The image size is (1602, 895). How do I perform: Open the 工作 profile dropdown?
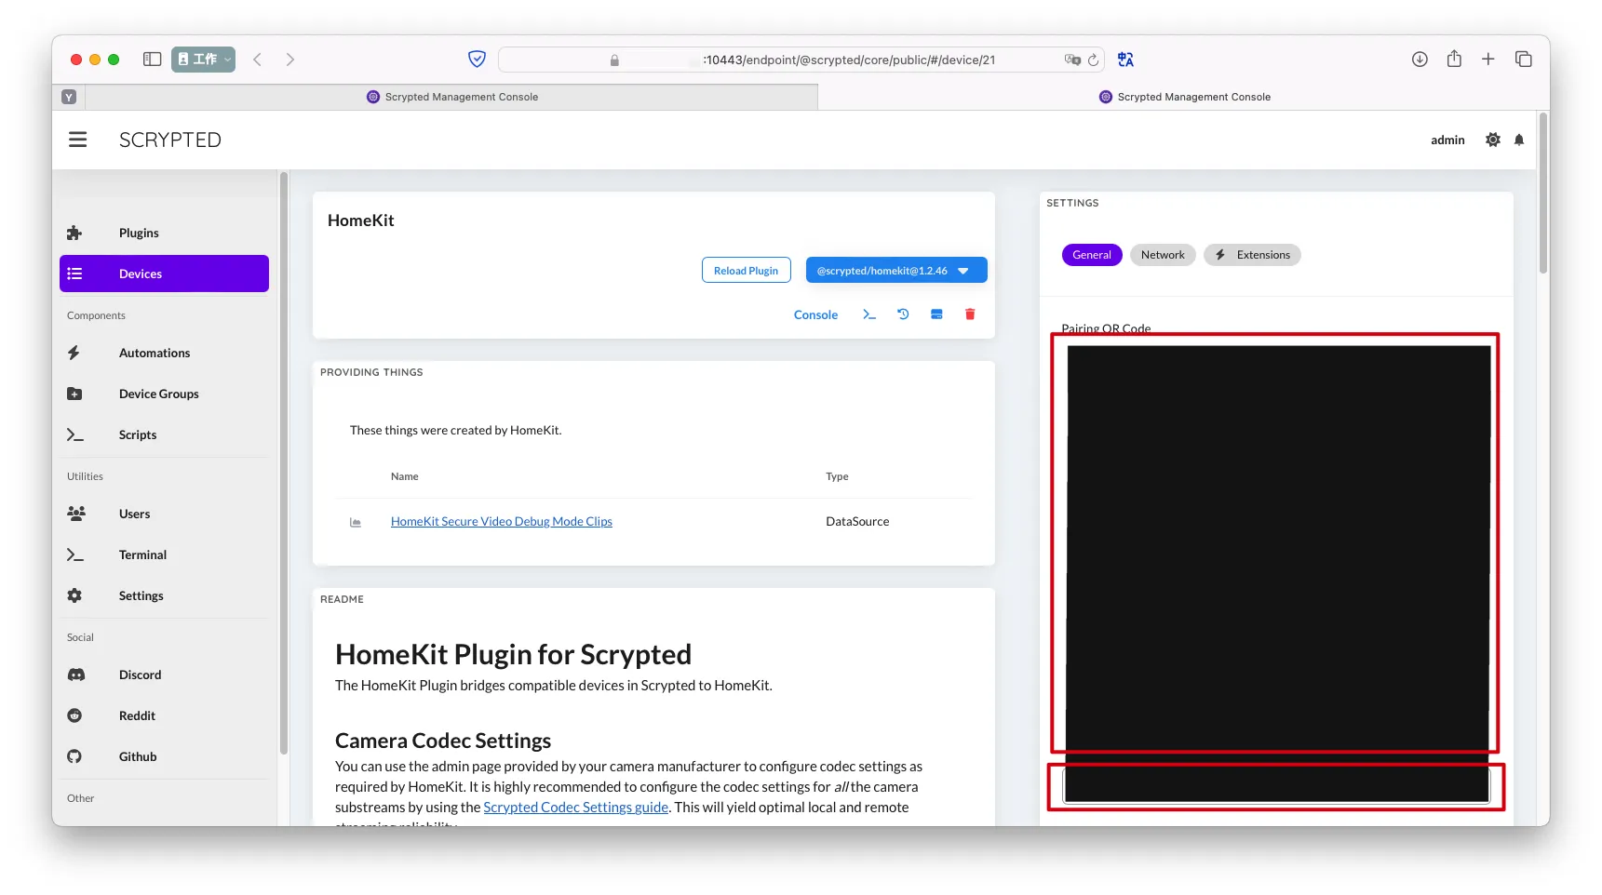(203, 60)
